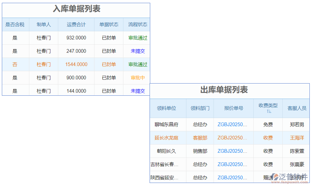Image resolution: width=311 pixels, height=187 pixels.
Task: Click the 流程状态 column header
Action: [x=137, y=24]
